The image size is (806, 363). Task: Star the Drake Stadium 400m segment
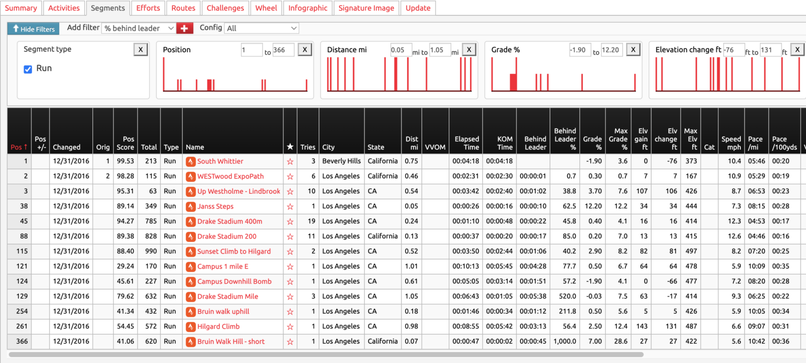click(290, 221)
